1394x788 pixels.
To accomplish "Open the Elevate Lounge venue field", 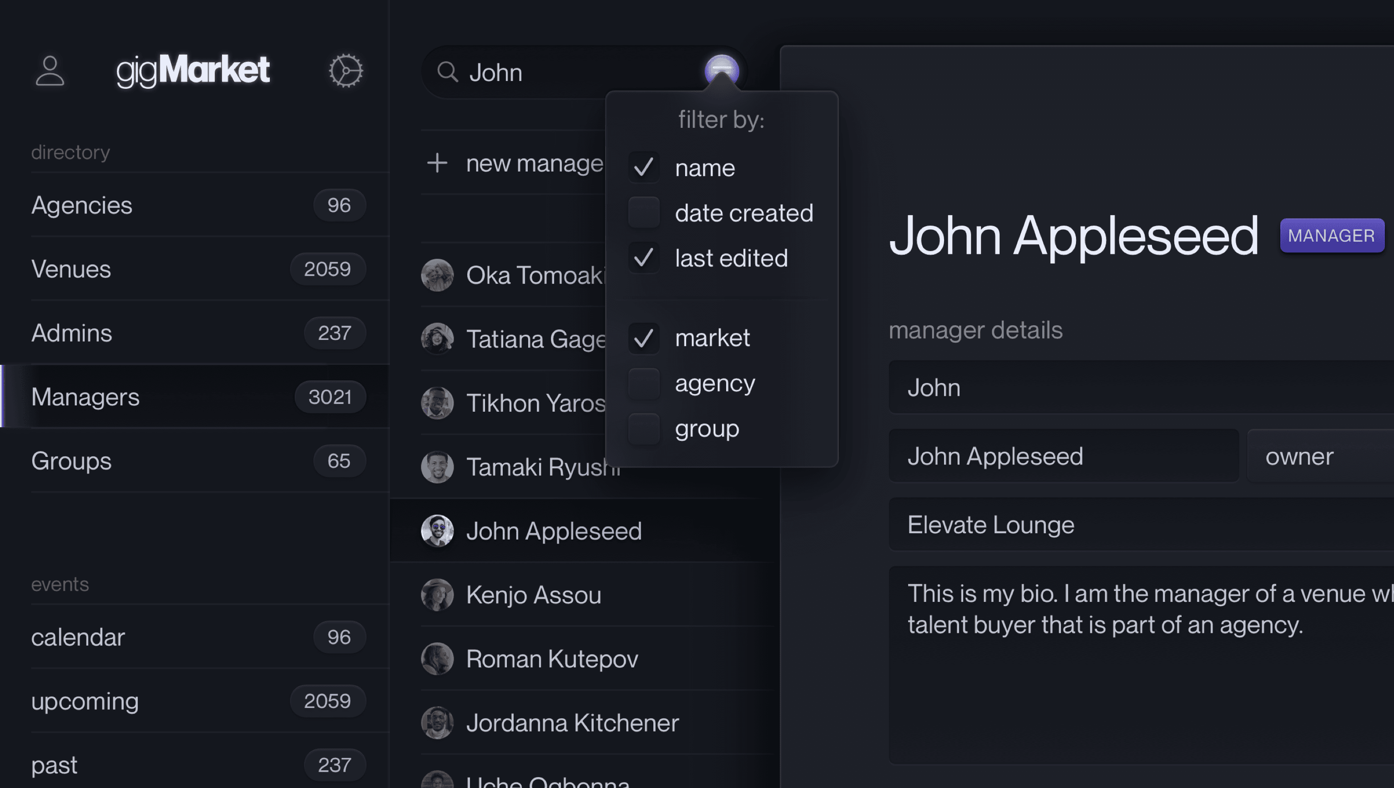I will [1136, 525].
